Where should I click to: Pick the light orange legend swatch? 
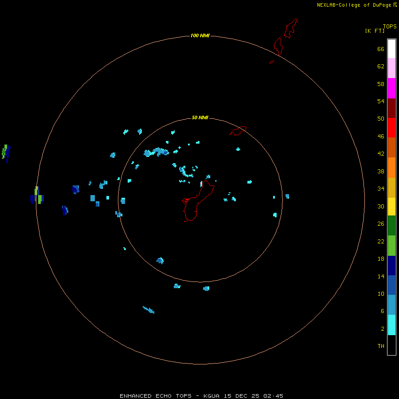click(x=391, y=168)
